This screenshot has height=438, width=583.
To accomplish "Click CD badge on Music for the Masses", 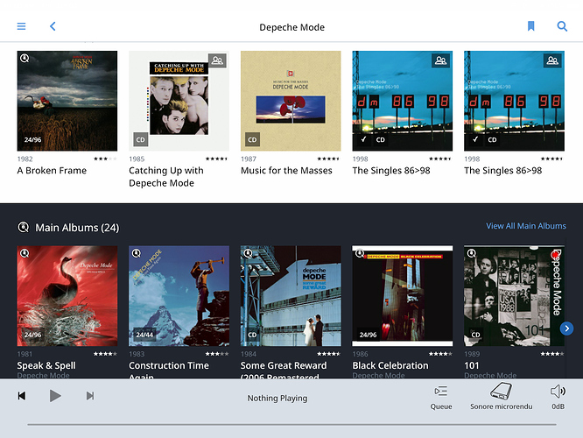I will coord(252,140).
